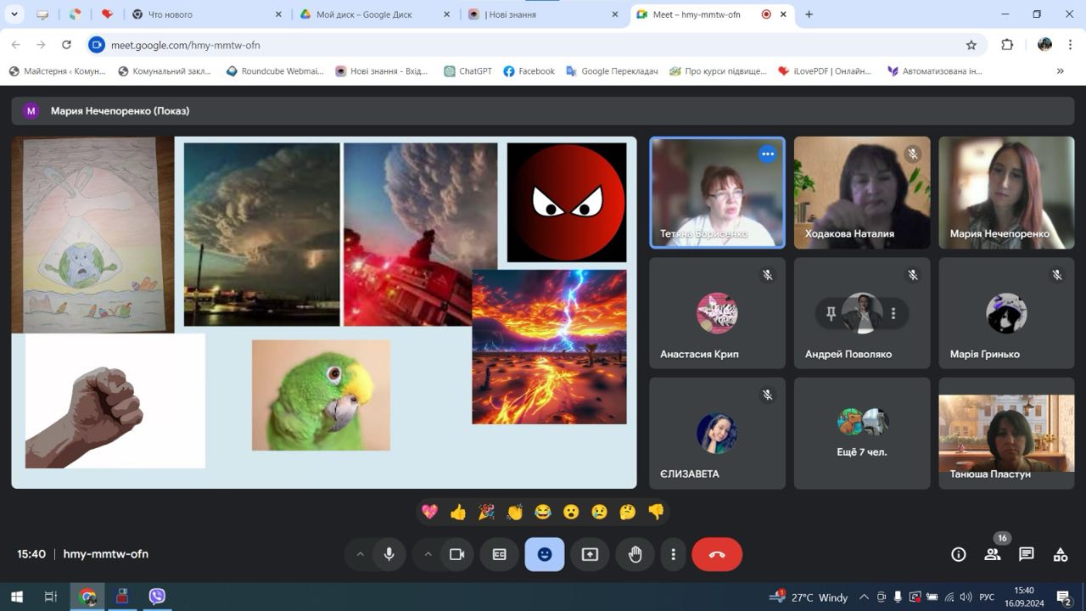
Task: Switch to the Мой диск Google Диск tab
Action: click(x=364, y=14)
